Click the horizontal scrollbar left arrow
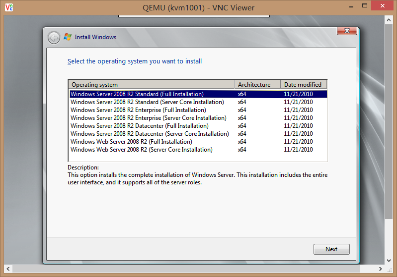Image resolution: width=397 pixels, height=277 pixels. [8, 269]
